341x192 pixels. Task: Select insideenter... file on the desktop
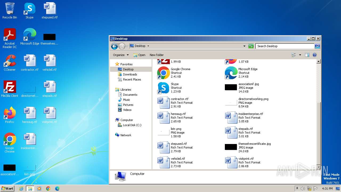coord(30,141)
